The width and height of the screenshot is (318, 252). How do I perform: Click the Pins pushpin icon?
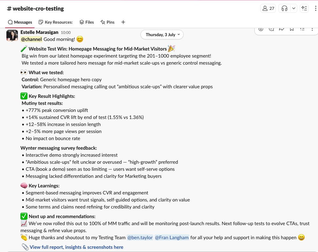tap(103, 22)
